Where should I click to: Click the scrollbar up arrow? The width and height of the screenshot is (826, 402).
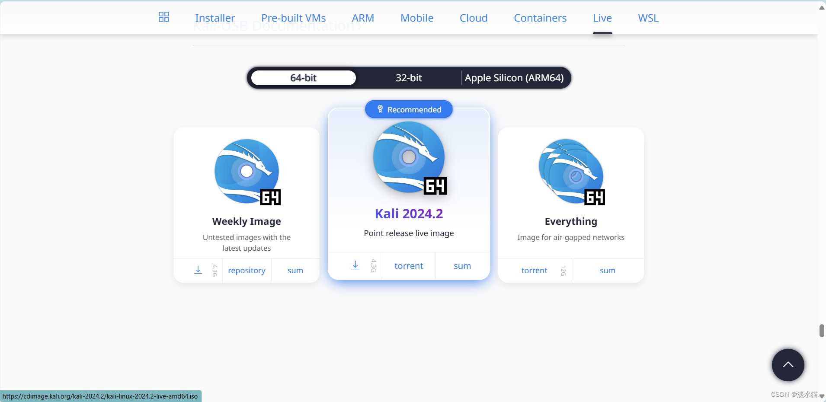(x=822, y=8)
